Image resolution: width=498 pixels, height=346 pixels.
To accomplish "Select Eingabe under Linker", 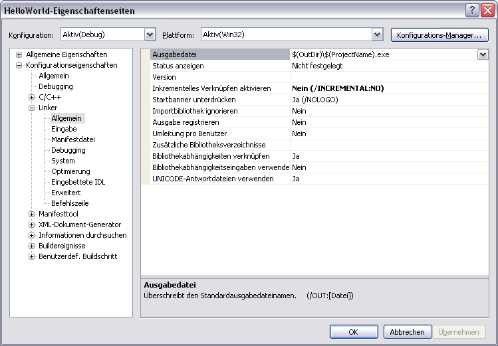I will 64,129.
